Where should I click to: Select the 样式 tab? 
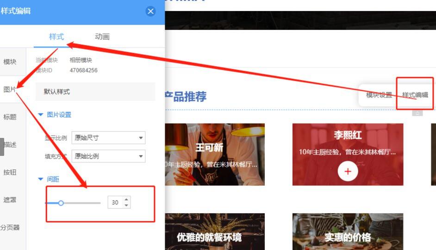(x=56, y=37)
